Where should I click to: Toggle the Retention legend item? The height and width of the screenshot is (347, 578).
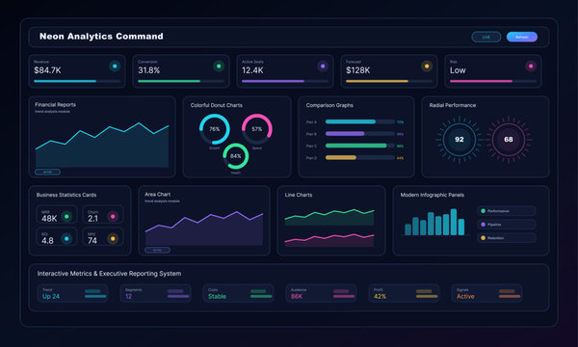point(507,238)
